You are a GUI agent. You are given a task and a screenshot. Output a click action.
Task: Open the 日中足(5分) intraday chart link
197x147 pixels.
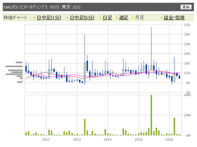click(82, 18)
